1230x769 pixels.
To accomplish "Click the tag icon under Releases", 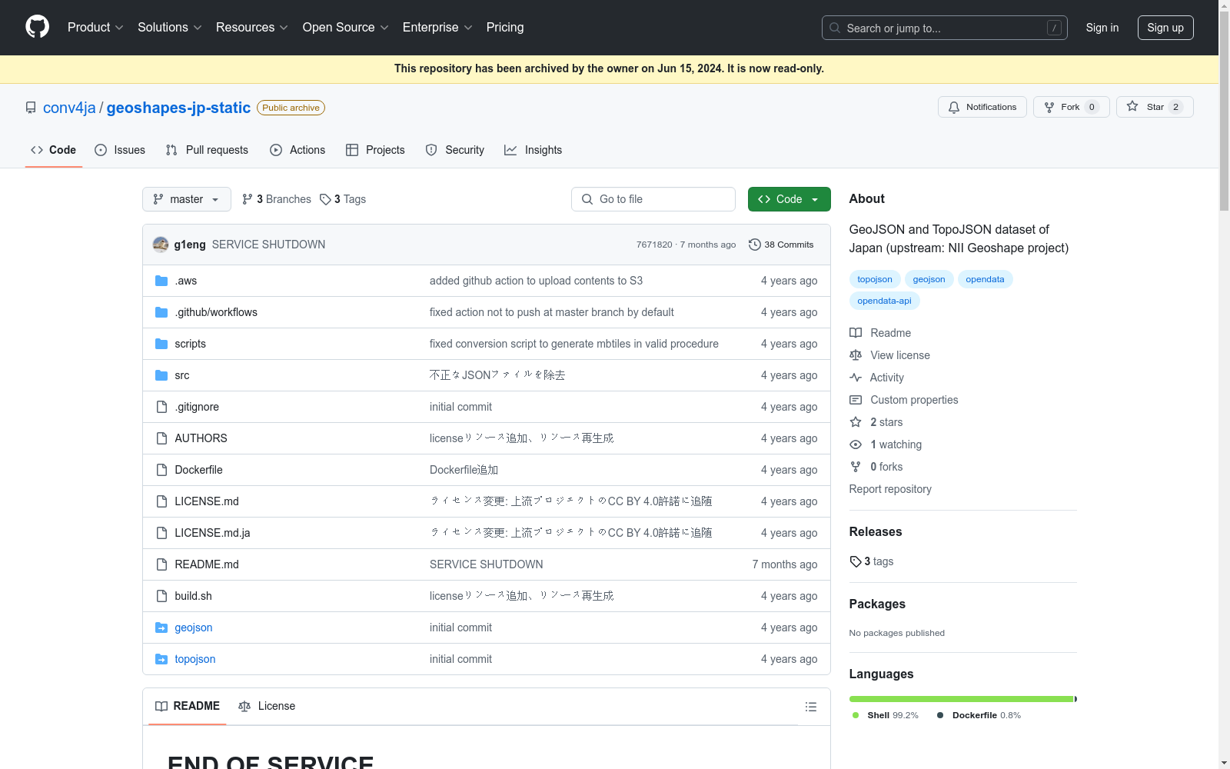I will tap(856, 561).
